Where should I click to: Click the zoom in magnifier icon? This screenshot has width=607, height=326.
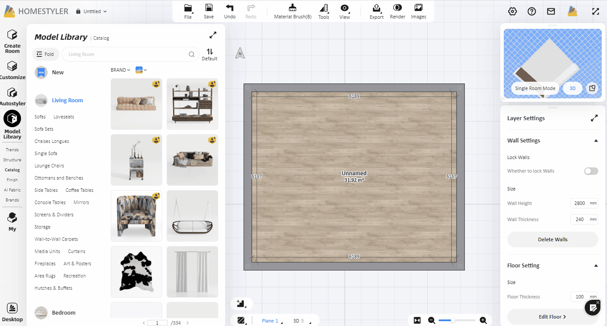coord(483,320)
